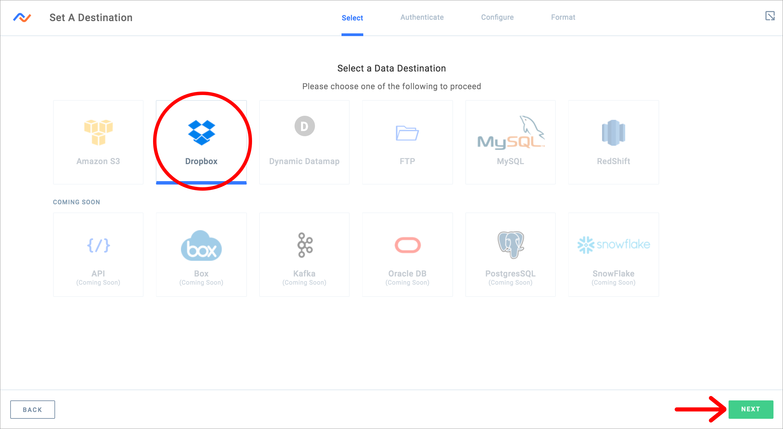Select the RedShift database icon
This screenshot has height=429, width=783.
click(x=613, y=132)
